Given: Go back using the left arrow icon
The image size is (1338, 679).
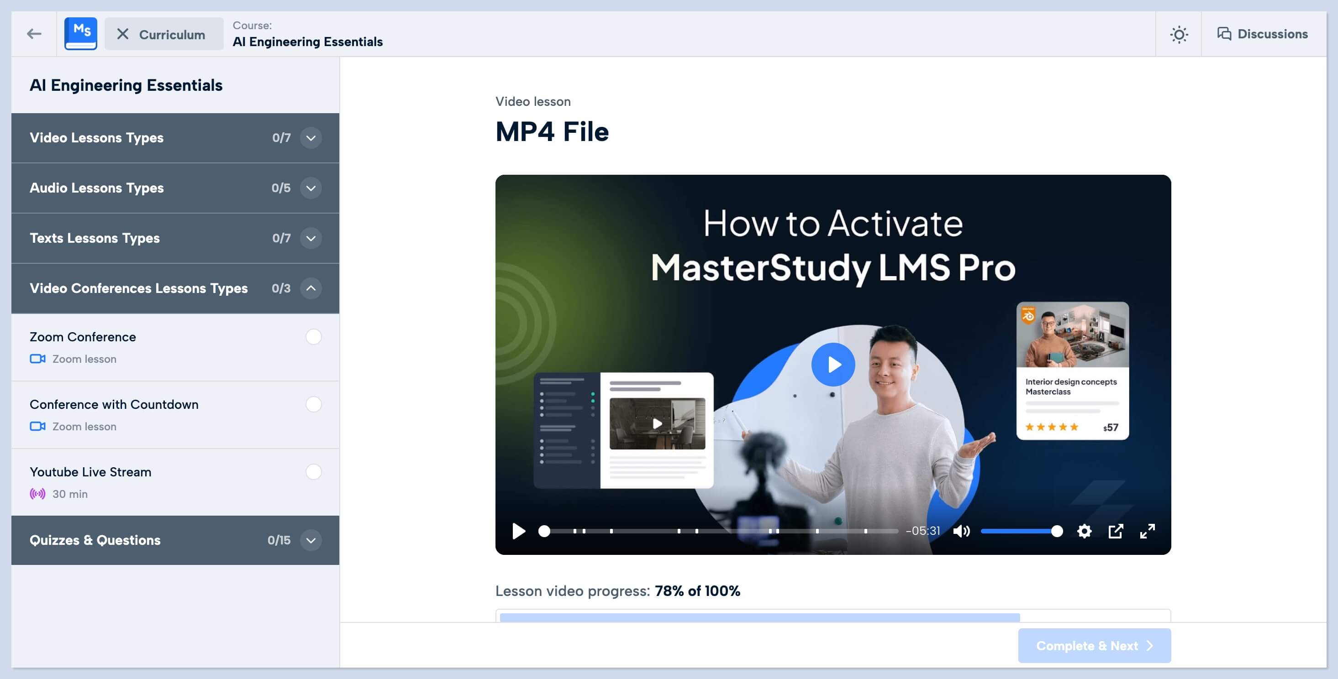Looking at the screenshot, I should click(34, 34).
